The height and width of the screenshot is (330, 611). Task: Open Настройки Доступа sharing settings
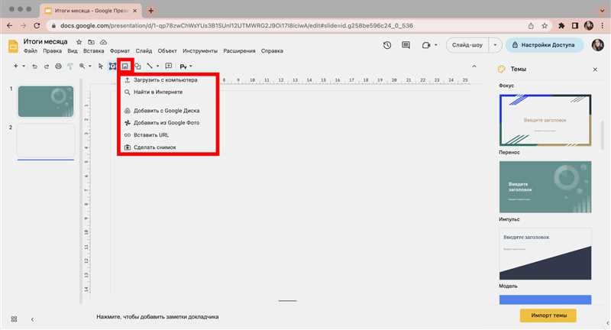[x=544, y=45]
